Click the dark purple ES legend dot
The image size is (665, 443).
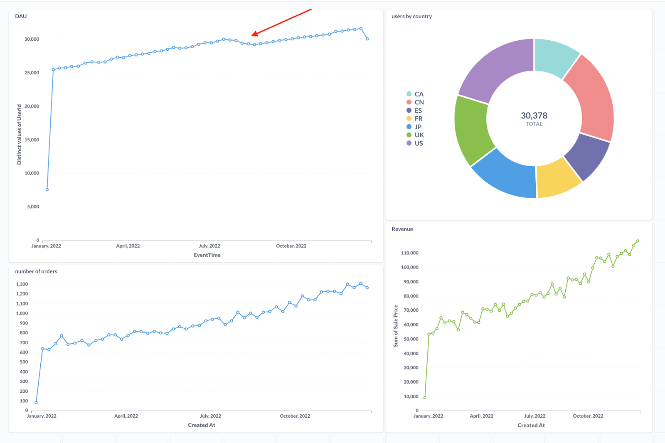[x=409, y=110]
